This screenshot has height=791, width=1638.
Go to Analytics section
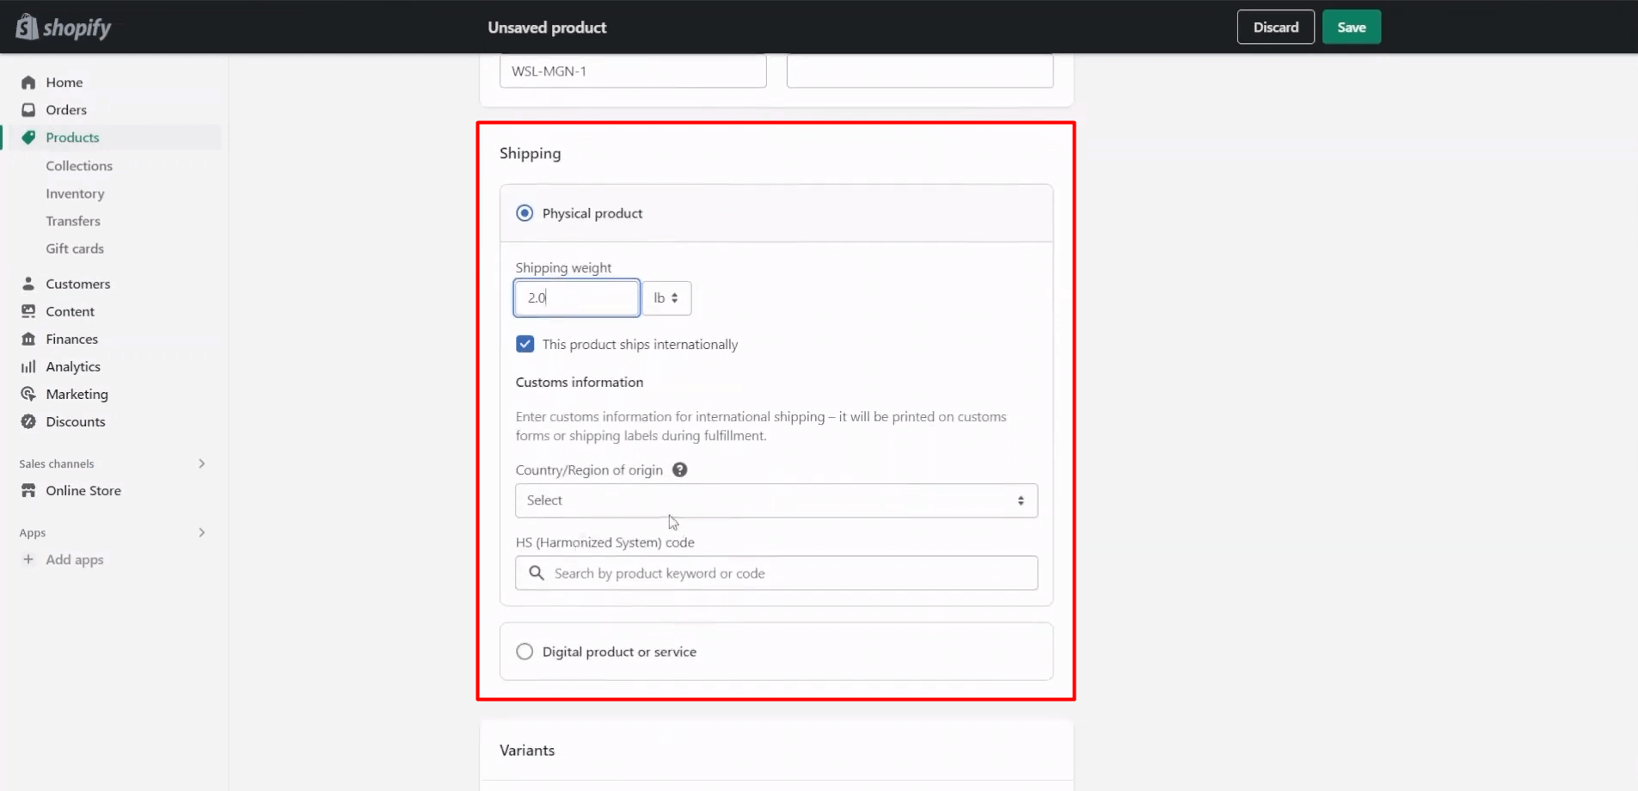pyautogui.click(x=73, y=366)
